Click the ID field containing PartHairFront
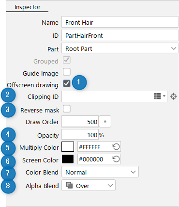Screen dimensions: 179x207 tap(120, 35)
